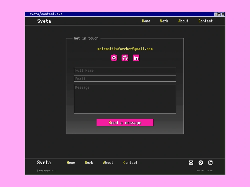250x187 pixels.
Task: Click the Send a message button
Action: (x=125, y=122)
